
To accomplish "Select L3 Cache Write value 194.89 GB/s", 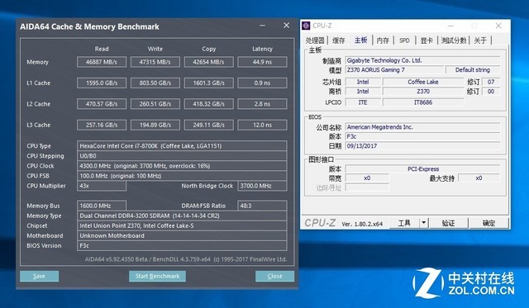I will pos(155,125).
